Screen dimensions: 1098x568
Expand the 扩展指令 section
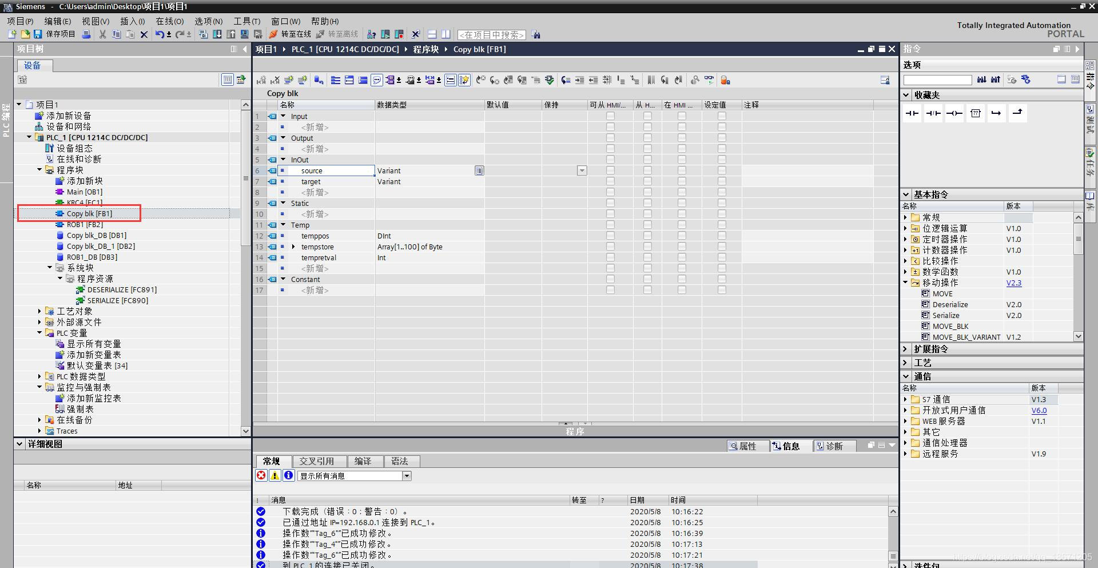tap(905, 349)
